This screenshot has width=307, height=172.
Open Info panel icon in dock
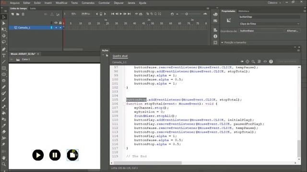click(215, 36)
